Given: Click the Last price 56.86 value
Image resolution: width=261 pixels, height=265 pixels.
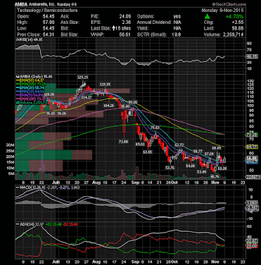Looking at the screenshot, I should (x=238, y=28).
